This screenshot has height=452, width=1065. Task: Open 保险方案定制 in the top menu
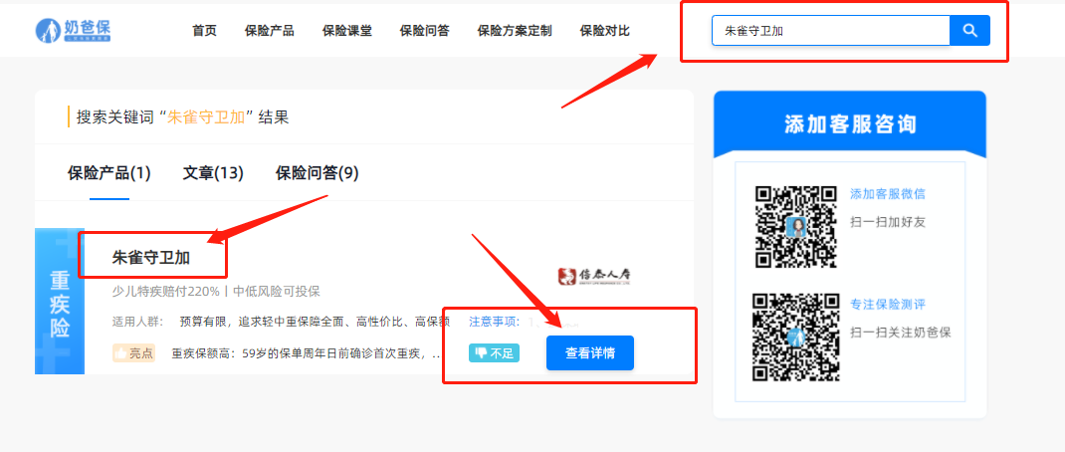click(515, 31)
